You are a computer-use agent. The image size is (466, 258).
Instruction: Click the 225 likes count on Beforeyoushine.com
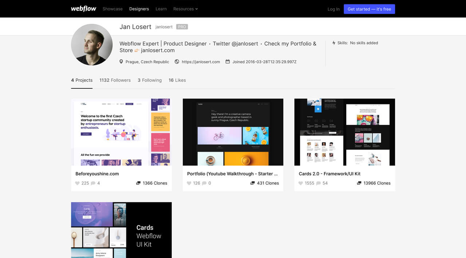point(85,183)
